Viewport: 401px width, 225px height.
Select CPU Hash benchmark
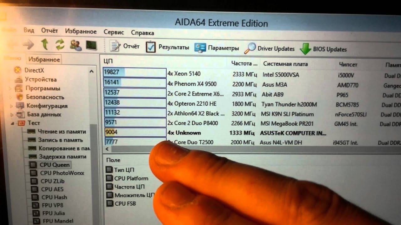[x=54, y=197]
